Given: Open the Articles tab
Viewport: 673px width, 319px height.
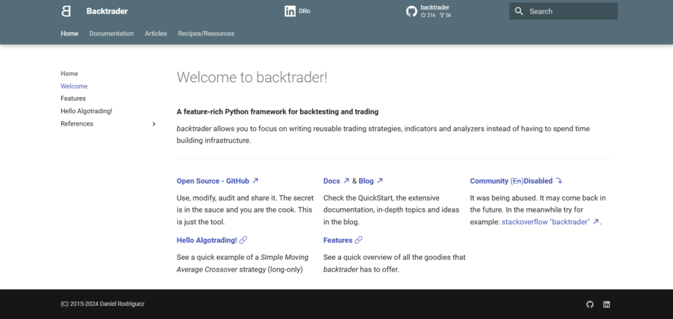Looking at the screenshot, I should click(156, 34).
